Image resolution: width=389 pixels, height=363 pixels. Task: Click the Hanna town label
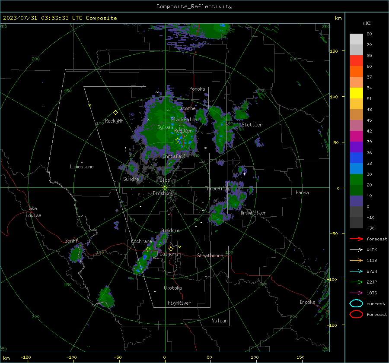pos(302,193)
